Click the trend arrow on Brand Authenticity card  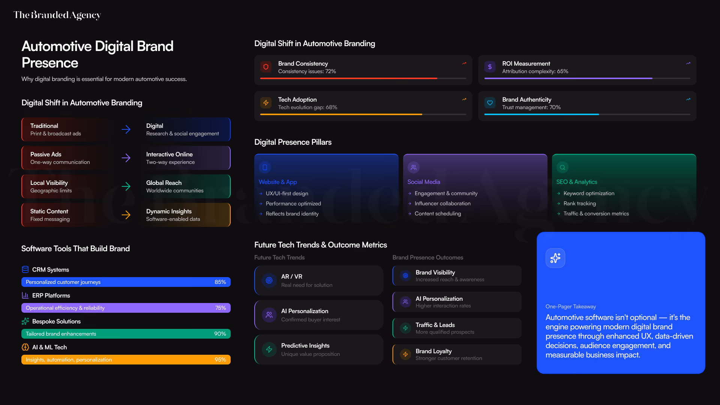click(x=688, y=99)
